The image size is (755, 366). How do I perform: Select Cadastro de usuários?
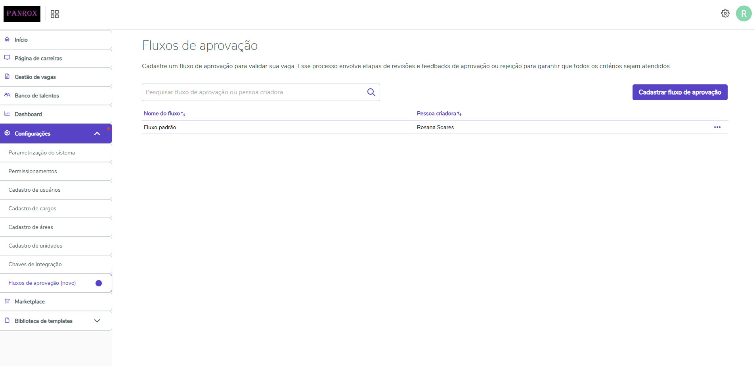(x=56, y=190)
